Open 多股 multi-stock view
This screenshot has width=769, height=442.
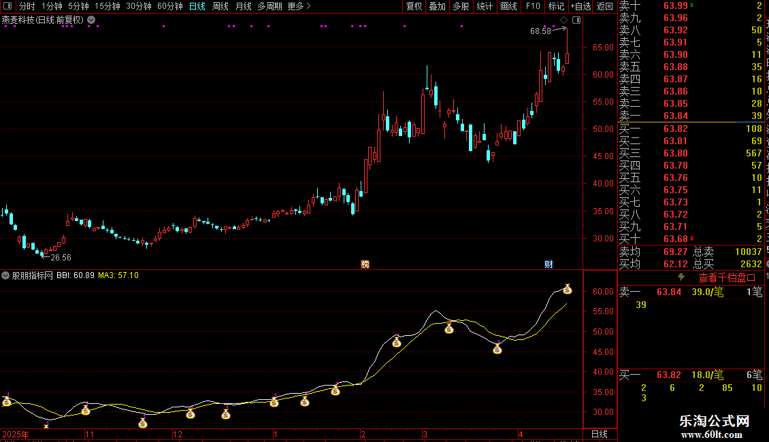461,6
